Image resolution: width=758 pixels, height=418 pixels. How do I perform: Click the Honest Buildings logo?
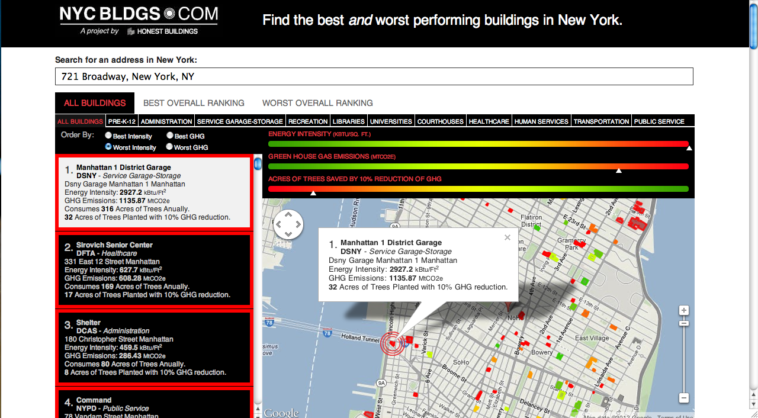tap(162, 31)
